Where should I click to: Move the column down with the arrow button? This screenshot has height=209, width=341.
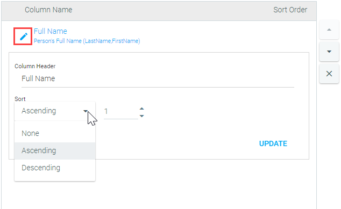[329, 52]
